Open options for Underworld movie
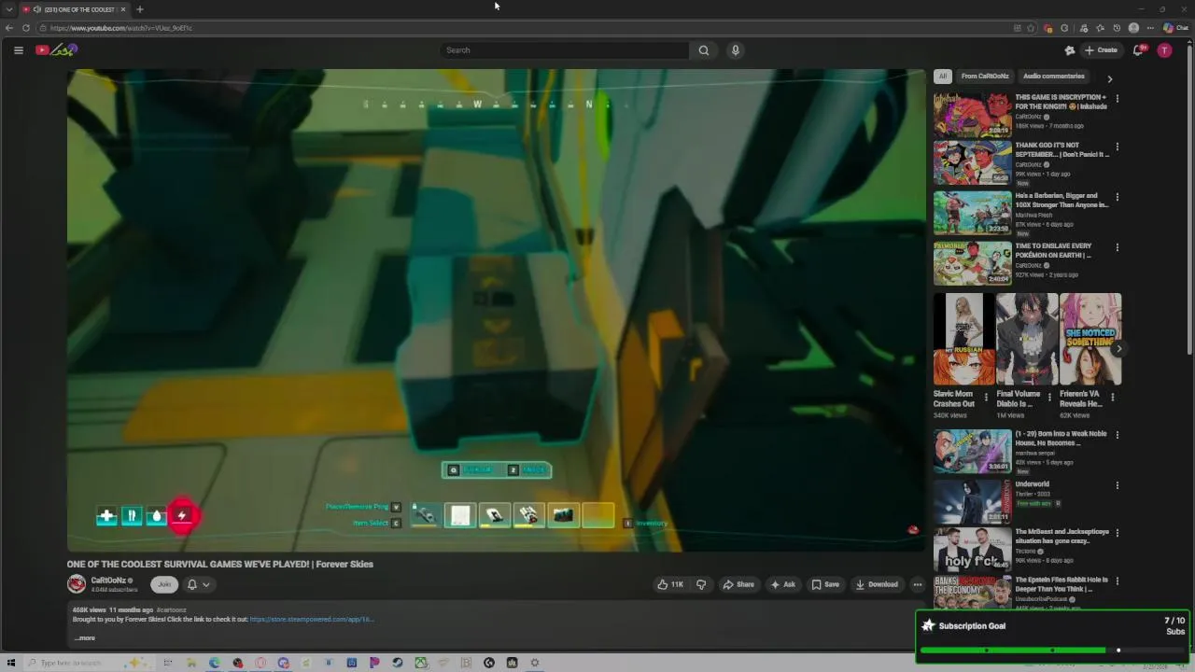The width and height of the screenshot is (1195, 672). (1118, 485)
